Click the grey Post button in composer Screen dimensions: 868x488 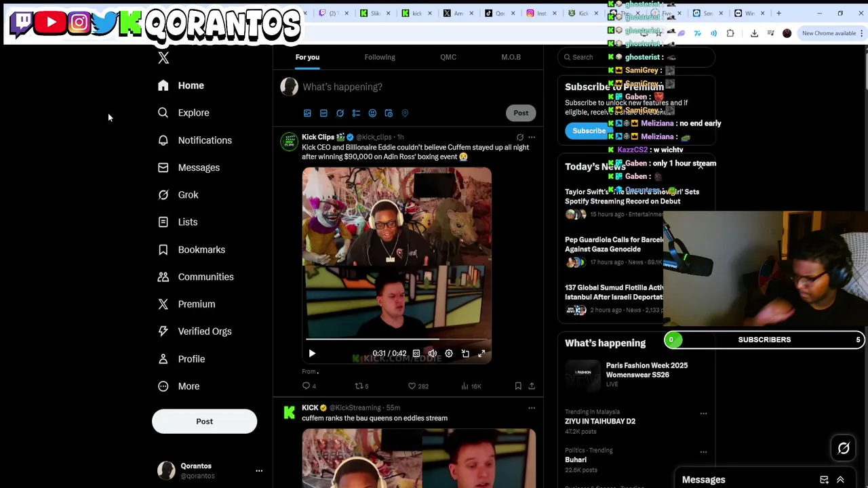(x=521, y=113)
